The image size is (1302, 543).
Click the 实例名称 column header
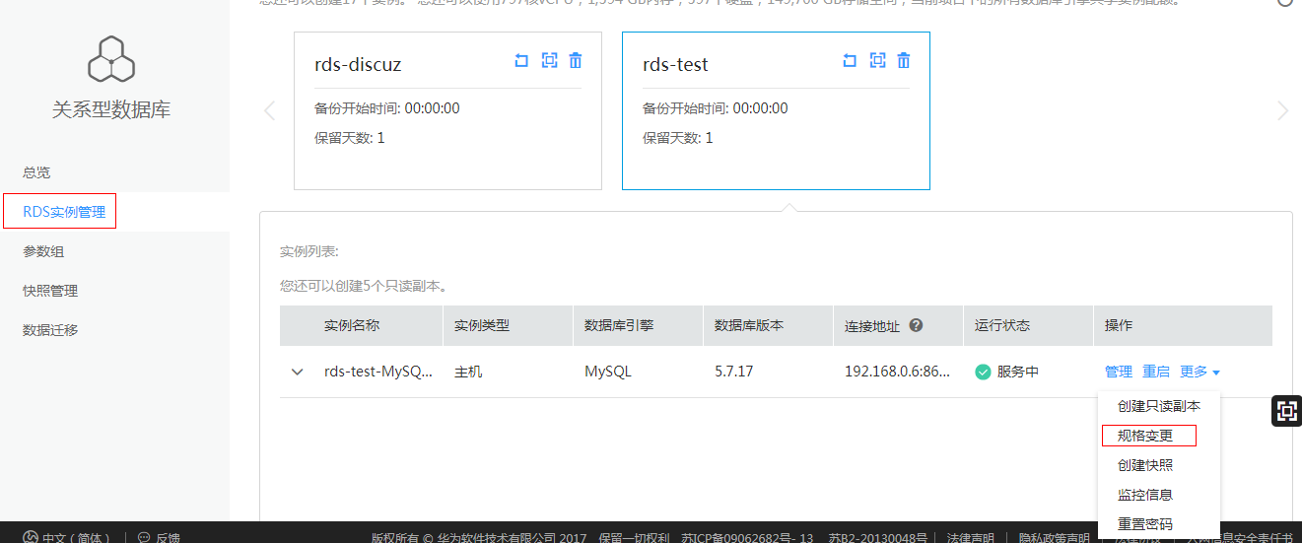(x=352, y=325)
